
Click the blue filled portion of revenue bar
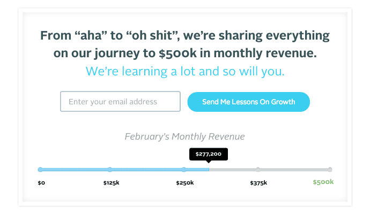coord(145,170)
